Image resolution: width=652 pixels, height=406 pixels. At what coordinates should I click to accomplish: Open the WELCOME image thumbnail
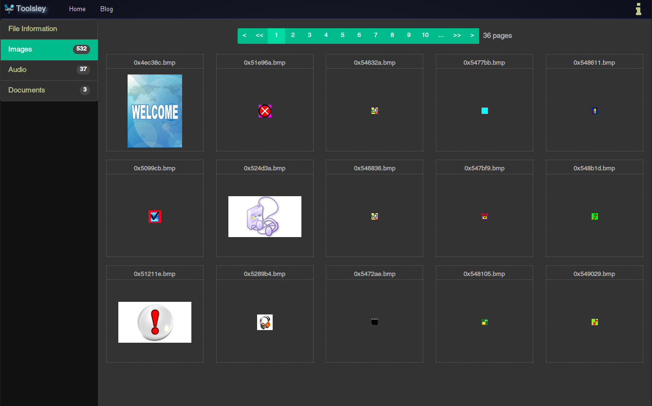(155, 111)
